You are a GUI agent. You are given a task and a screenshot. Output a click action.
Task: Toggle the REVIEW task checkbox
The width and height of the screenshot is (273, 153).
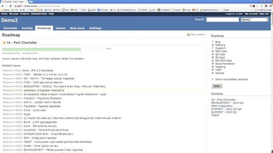(x=212, y=60)
